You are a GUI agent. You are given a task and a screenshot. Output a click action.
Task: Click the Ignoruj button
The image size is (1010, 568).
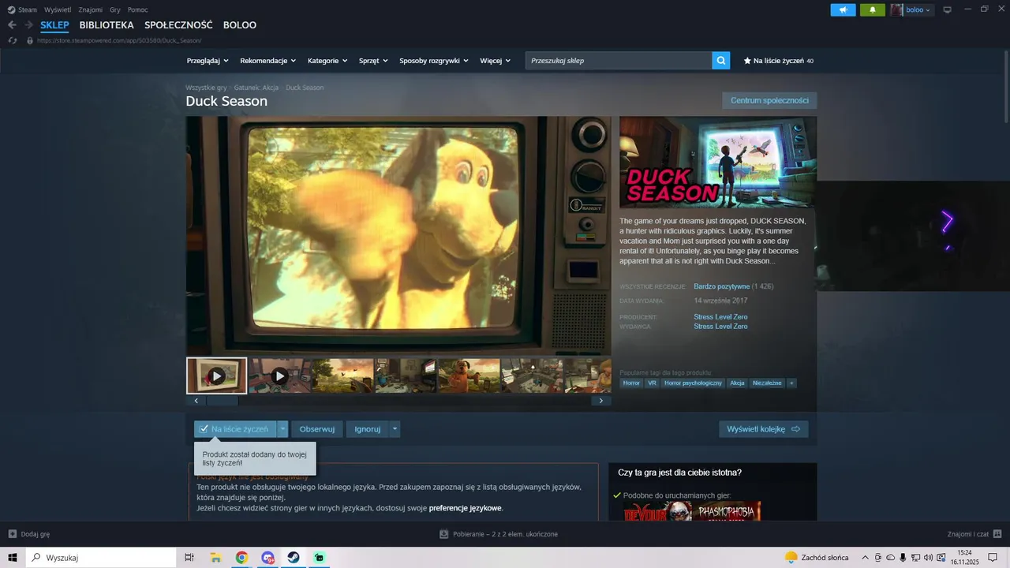coord(368,429)
